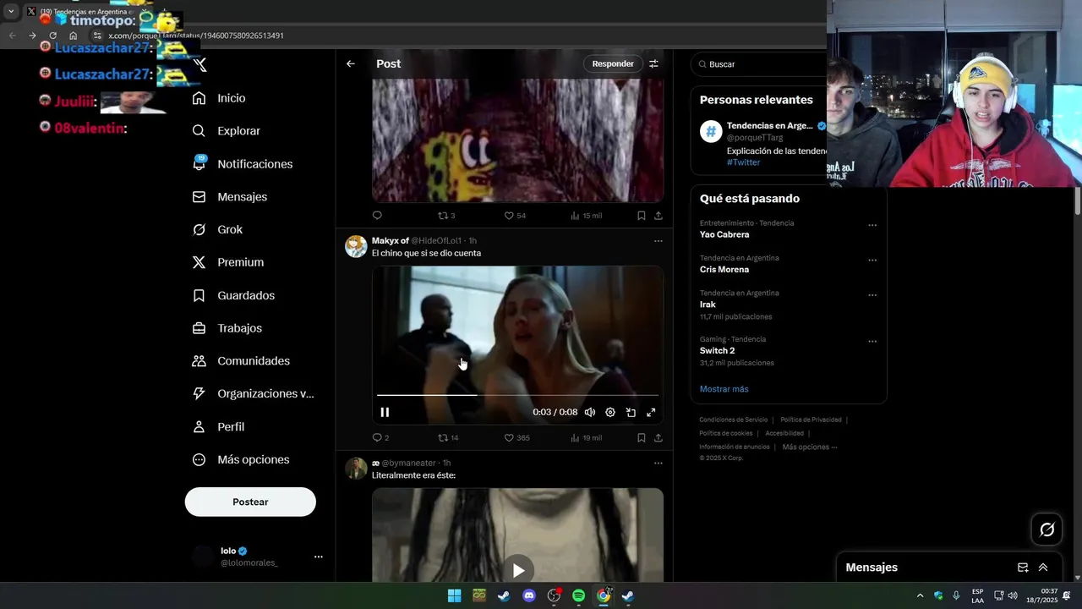Viewport: 1082px width, 609px height.
Task: Show hidden system tray icons
Action: coord(920,595)
